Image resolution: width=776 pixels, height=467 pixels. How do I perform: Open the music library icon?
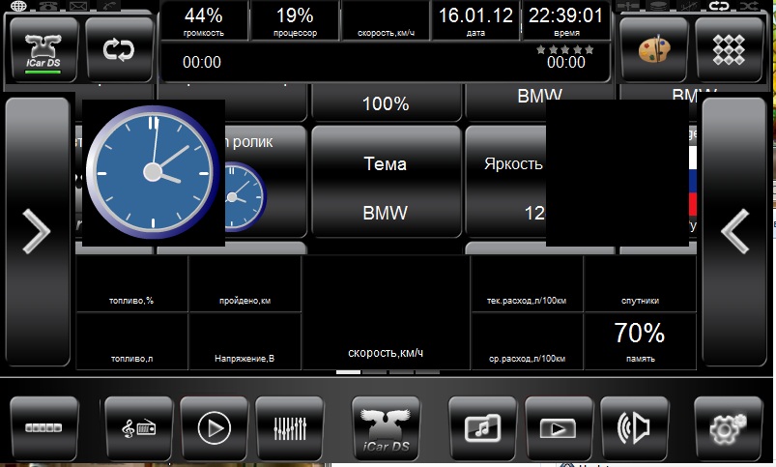[482, 426]
